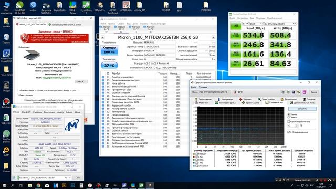Open Acronis True Image OEM desktop icon

point(6,56)
